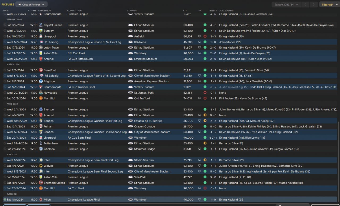The width and height of the screenshot is (340, 206).
Task: Click the draw indicator on the Arsenal 0-0 row
Action: point(205,115)
